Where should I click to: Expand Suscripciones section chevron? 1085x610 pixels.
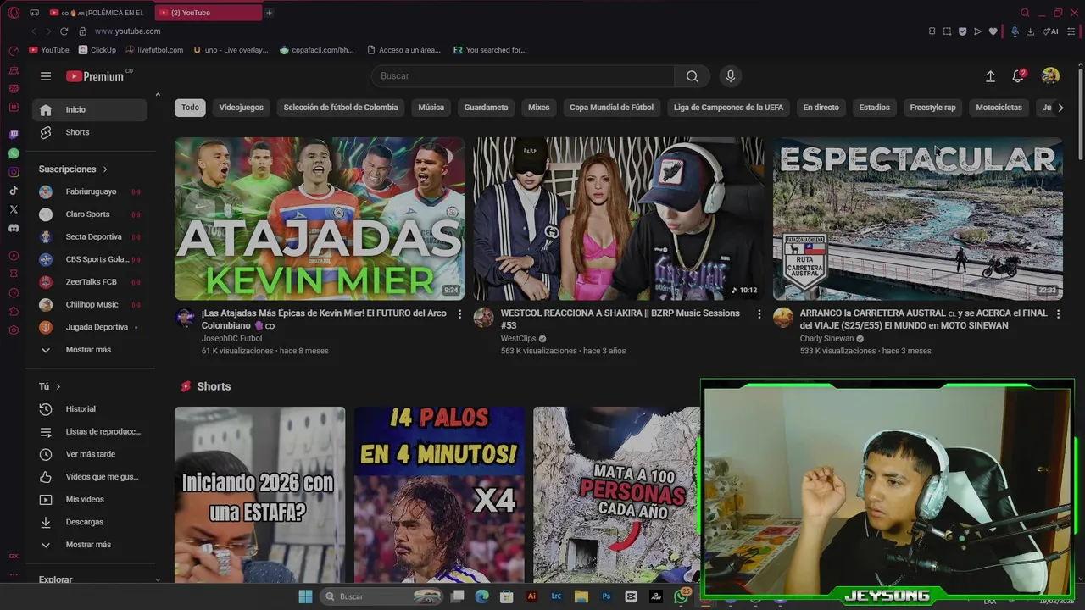(105, 169)
